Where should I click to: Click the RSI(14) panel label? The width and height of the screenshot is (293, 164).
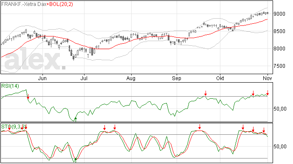click(x=10, y=86)
